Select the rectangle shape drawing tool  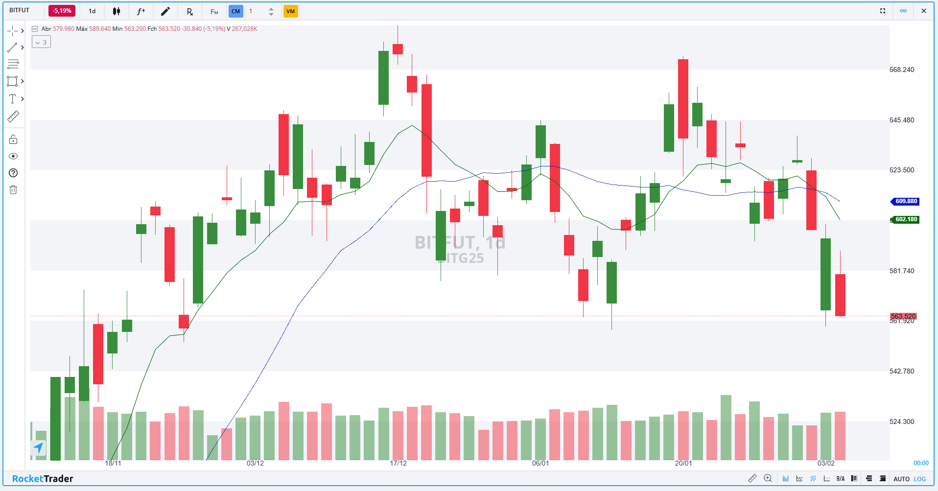pyautogui.click(x=13, y=81)
